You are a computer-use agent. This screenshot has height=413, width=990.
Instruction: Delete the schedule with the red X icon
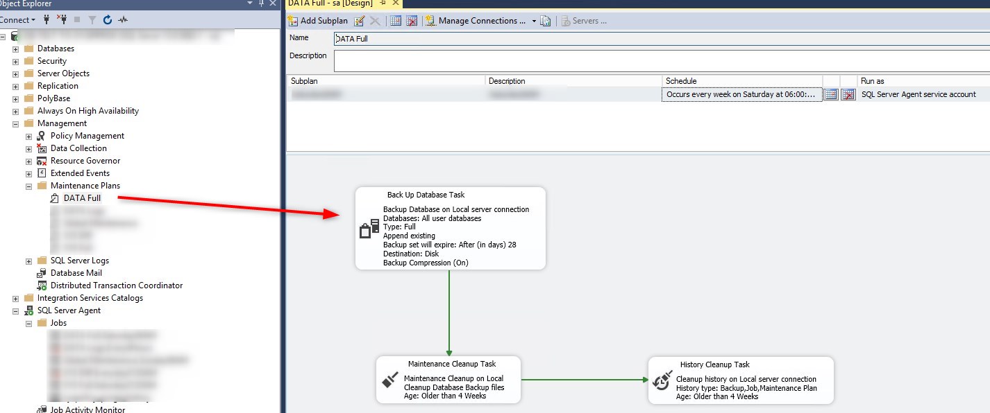pos(847,95)
